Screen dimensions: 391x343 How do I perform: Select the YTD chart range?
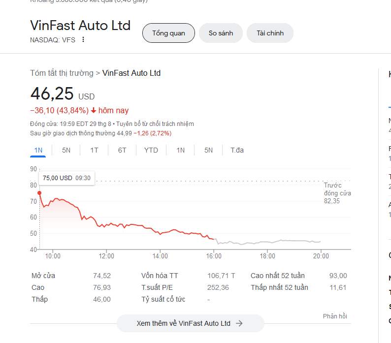(x=151, y=150)
